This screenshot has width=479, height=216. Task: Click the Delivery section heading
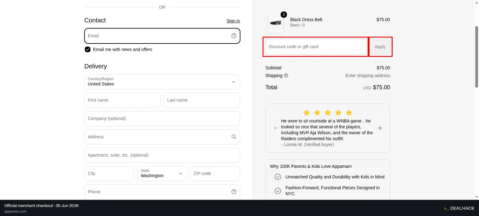tap(96, 66)
